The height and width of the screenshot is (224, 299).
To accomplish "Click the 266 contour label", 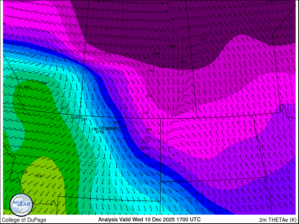I will [x=146, y=113].
